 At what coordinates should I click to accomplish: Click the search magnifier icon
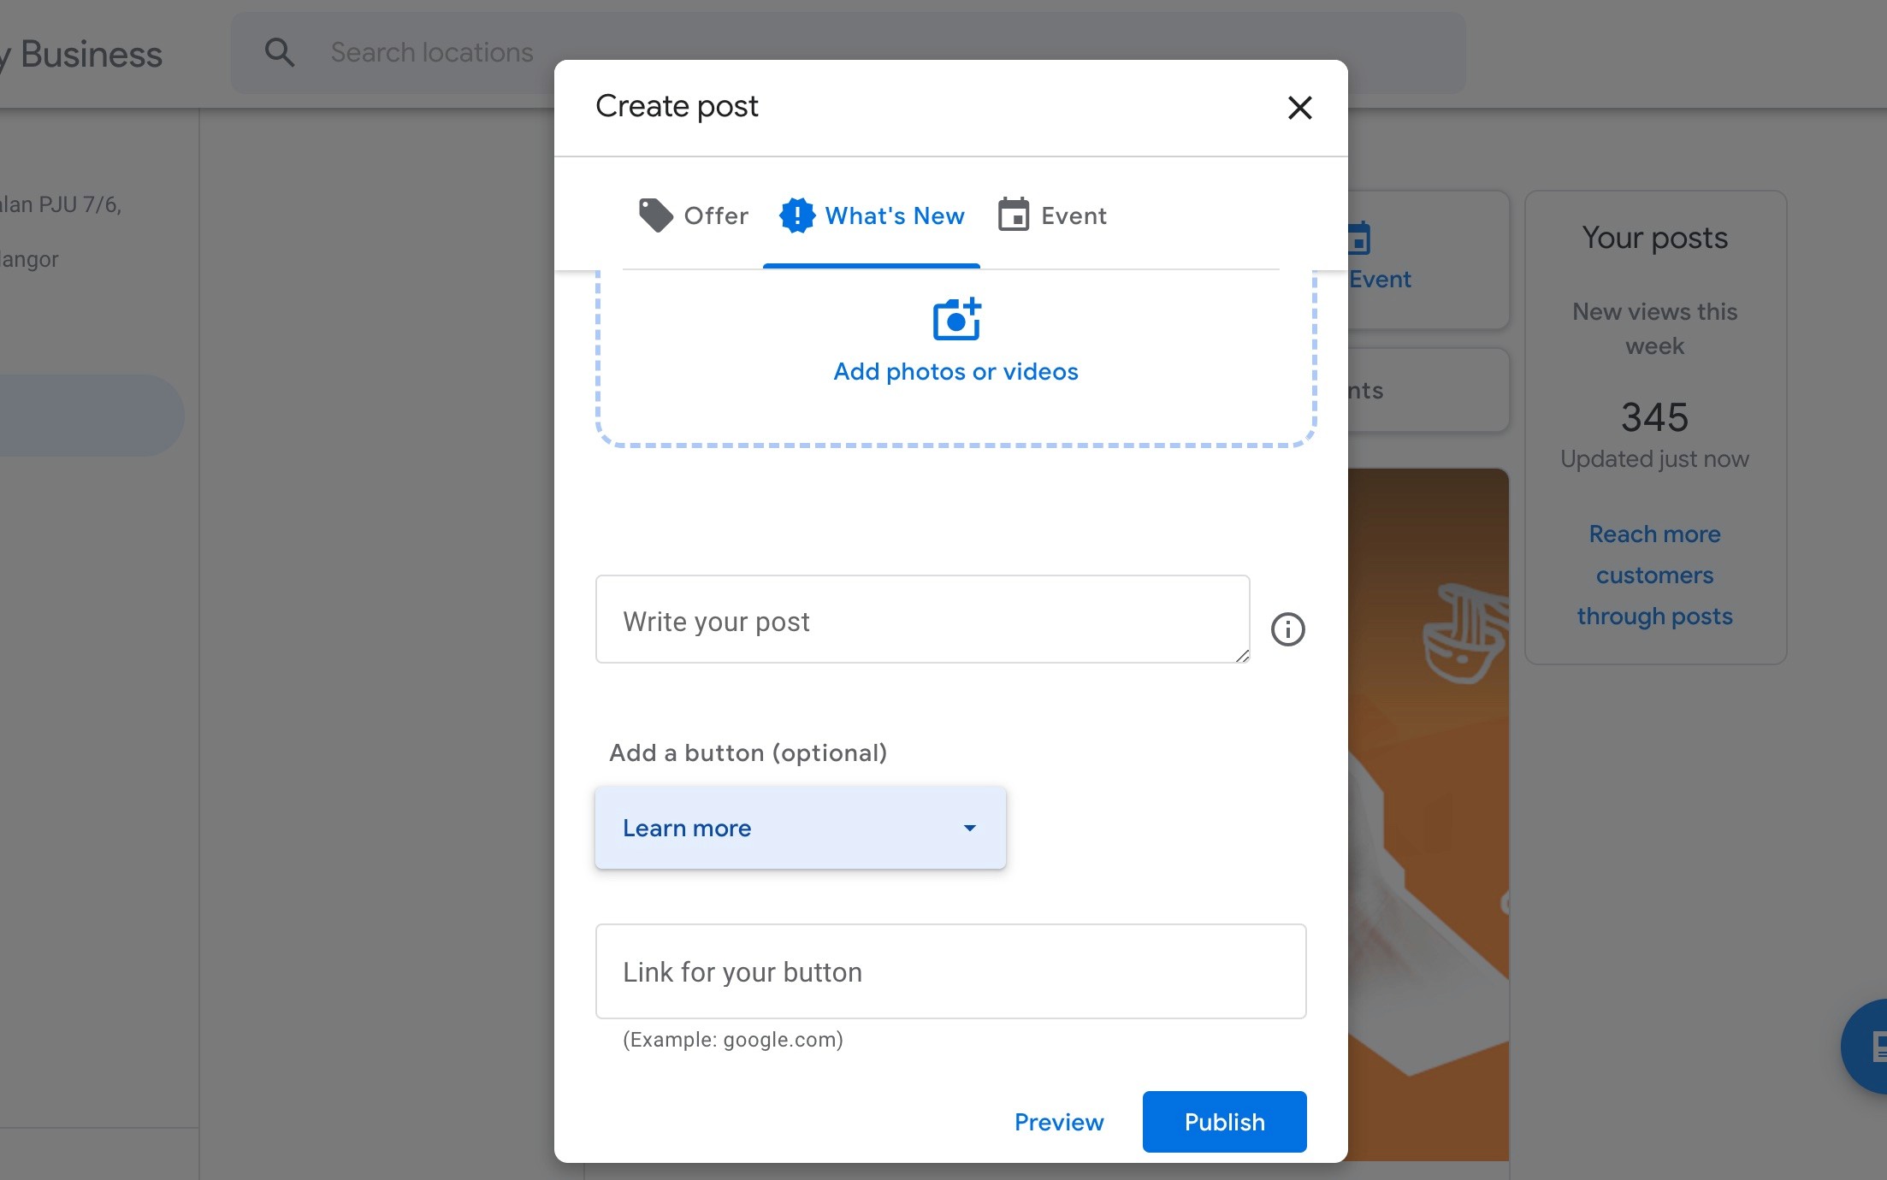point(280,52)
